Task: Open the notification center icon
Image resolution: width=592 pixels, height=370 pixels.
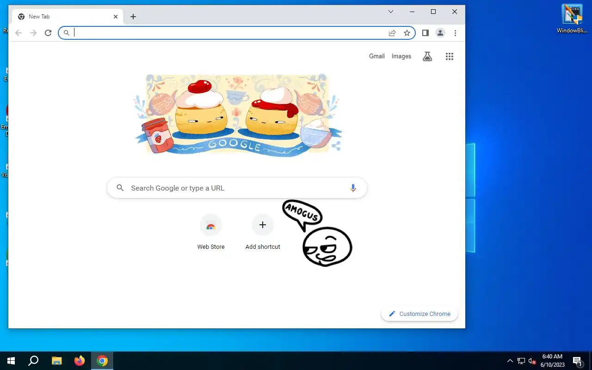Action: [577, 361]
